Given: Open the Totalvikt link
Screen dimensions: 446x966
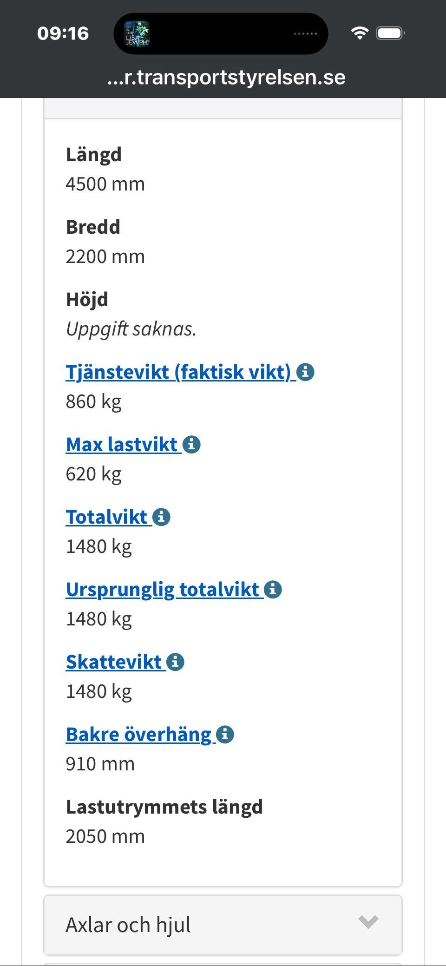Looking at the screenshot, I should coord(107,517).
